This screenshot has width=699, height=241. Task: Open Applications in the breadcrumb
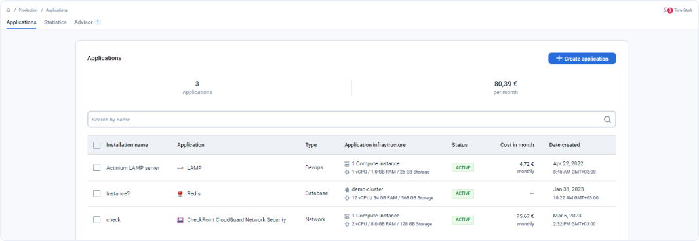coord(56,10)
